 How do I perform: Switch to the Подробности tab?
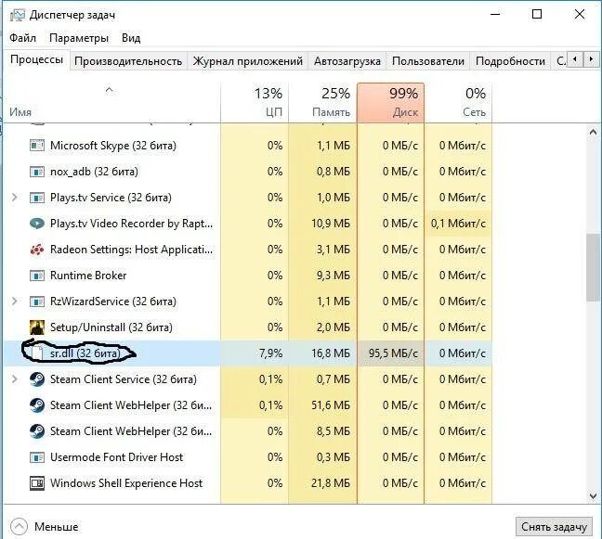(510, 61)
